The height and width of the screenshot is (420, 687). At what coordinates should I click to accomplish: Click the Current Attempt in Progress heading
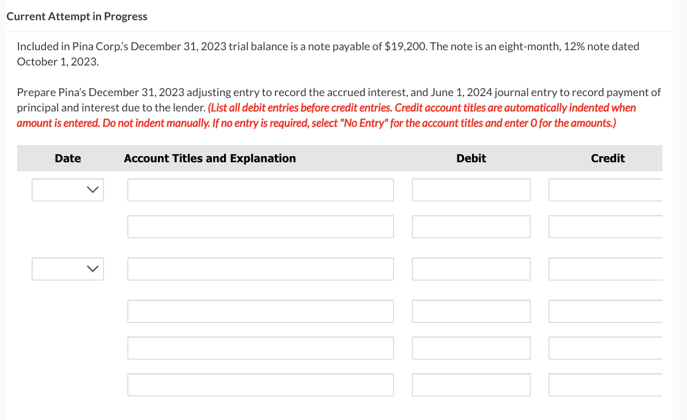pyautogui.click(x=77, y=16)
